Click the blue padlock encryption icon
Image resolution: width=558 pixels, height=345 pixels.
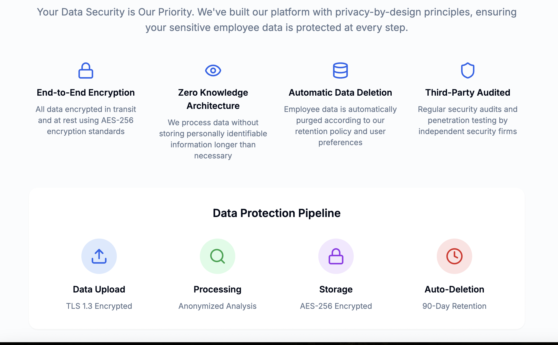tap(86, 70)
